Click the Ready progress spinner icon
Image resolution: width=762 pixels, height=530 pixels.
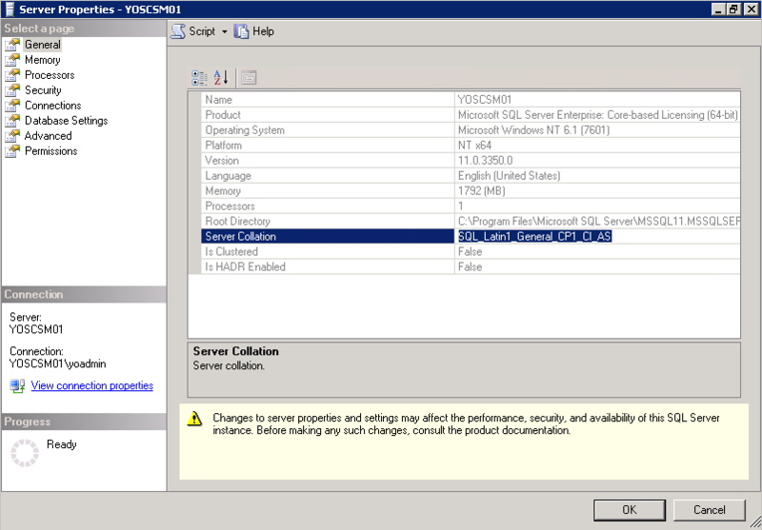coord(25,453)
